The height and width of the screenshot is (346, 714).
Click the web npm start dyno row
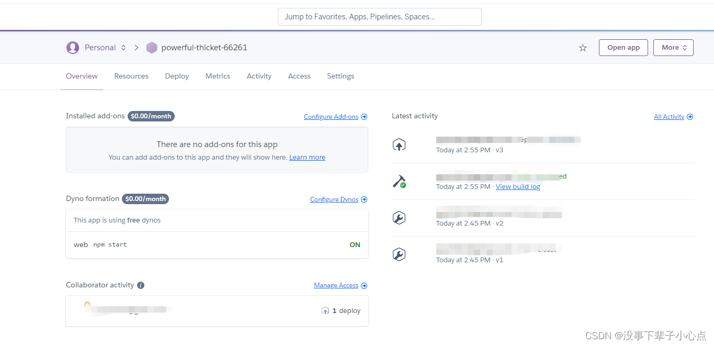point(217,245)
